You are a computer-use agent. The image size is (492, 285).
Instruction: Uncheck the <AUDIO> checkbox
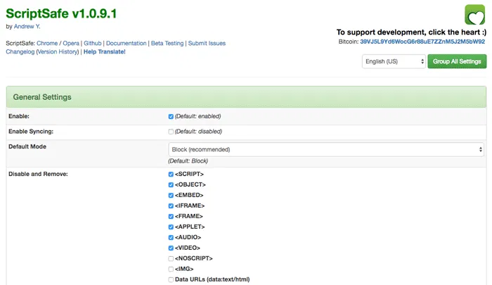pyautogui.click(x=171, y=237)
